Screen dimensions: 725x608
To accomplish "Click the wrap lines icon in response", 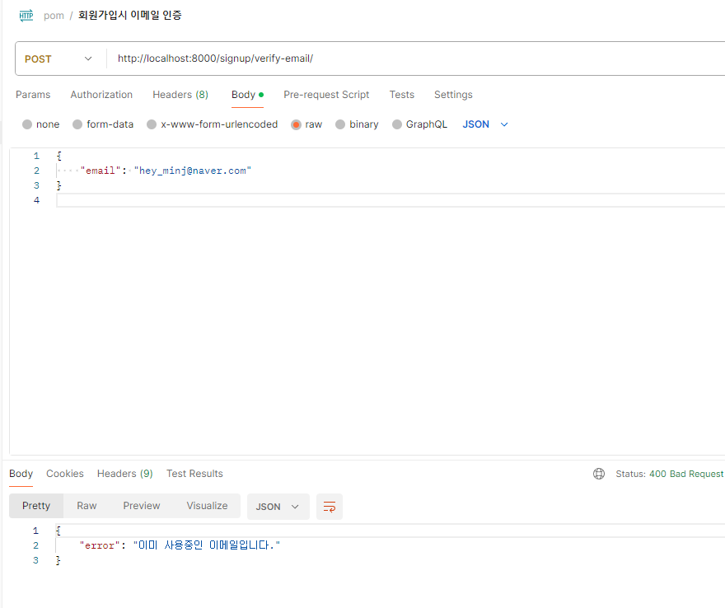I will click(330, 507).
